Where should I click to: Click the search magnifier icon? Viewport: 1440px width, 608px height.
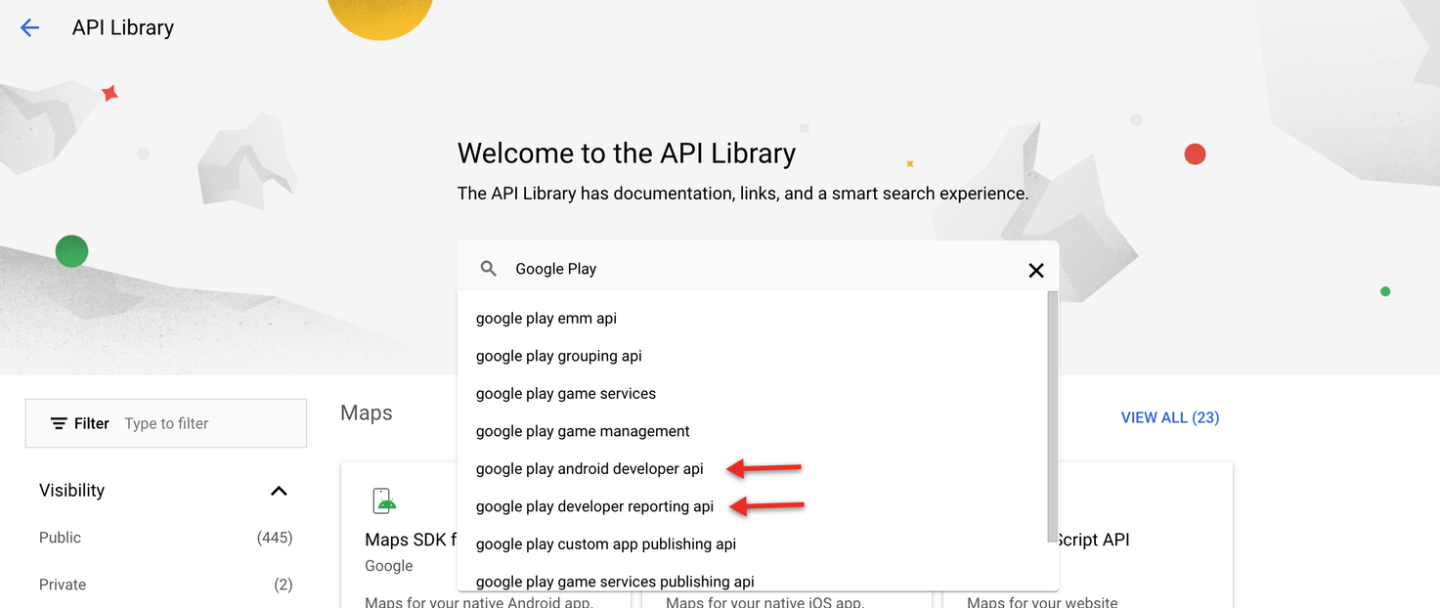pos(488,269)
